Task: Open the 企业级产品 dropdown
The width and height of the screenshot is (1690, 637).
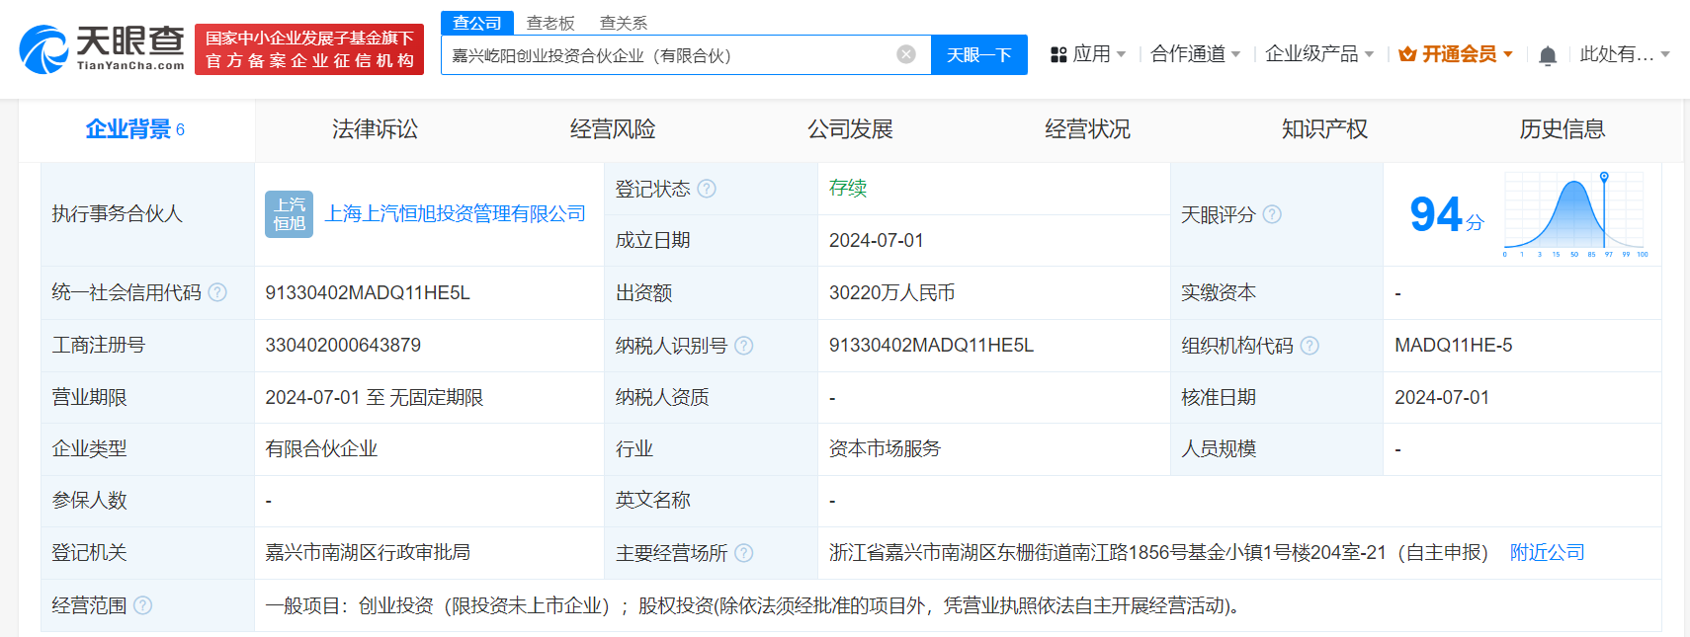Action: click(1318, 54)
